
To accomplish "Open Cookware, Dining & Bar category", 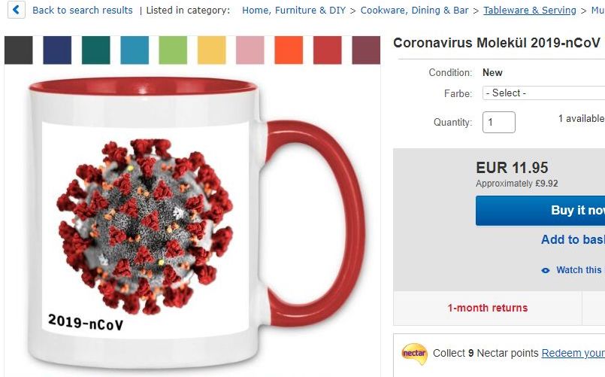I will click(414, 10).
